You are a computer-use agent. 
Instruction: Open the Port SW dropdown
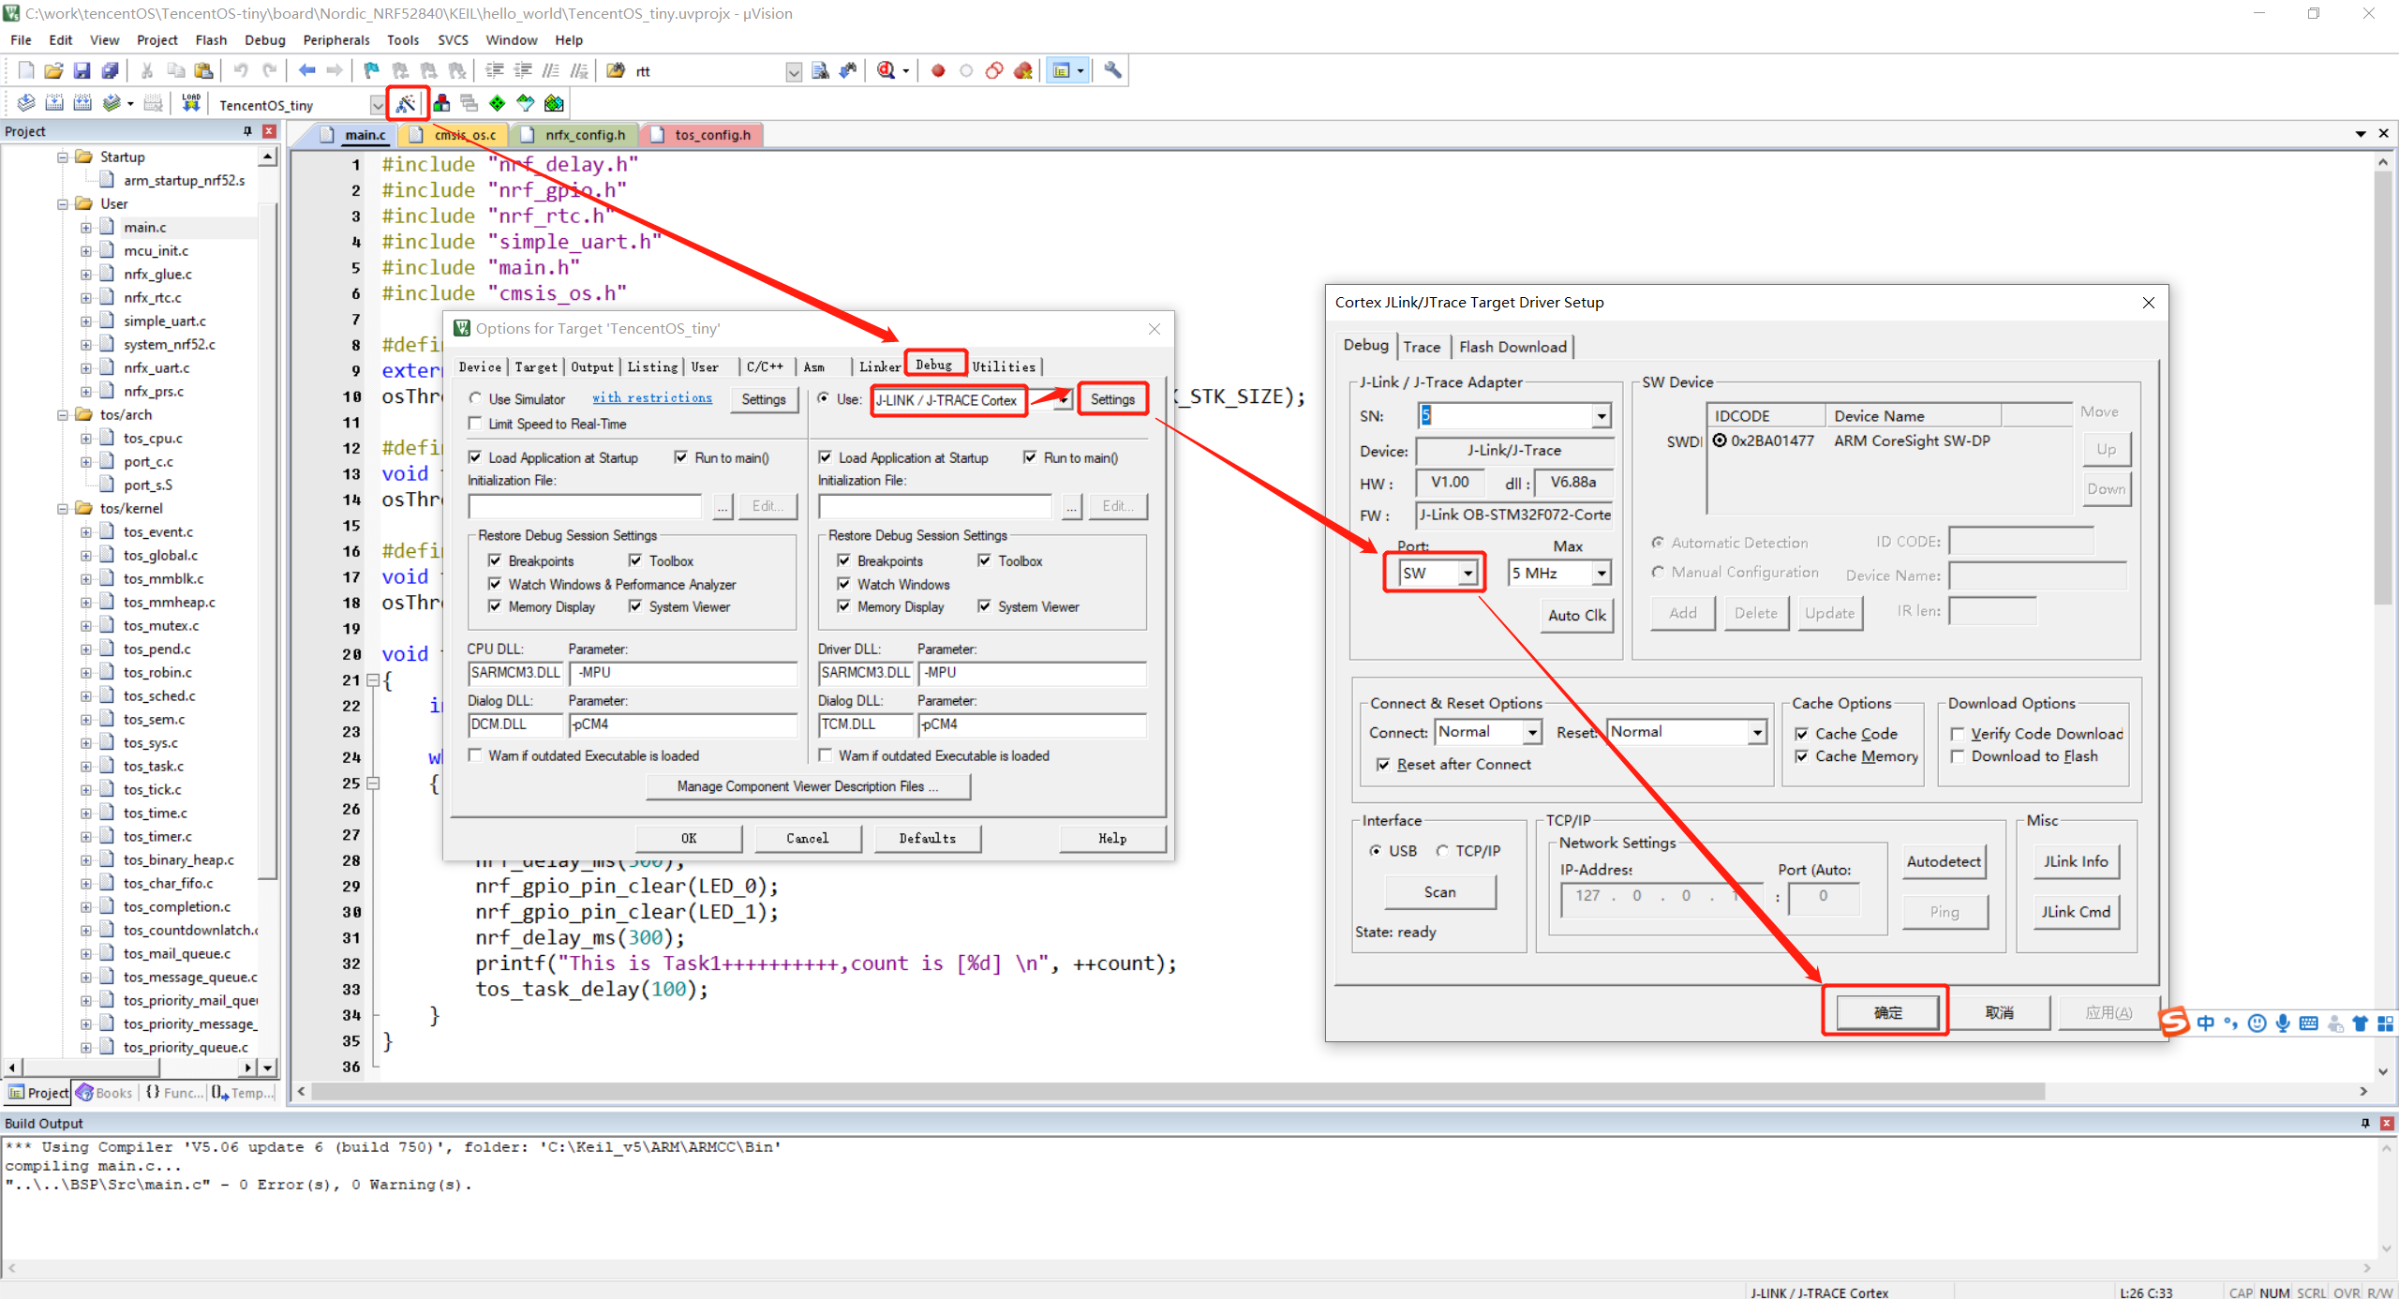(1468, 573)
